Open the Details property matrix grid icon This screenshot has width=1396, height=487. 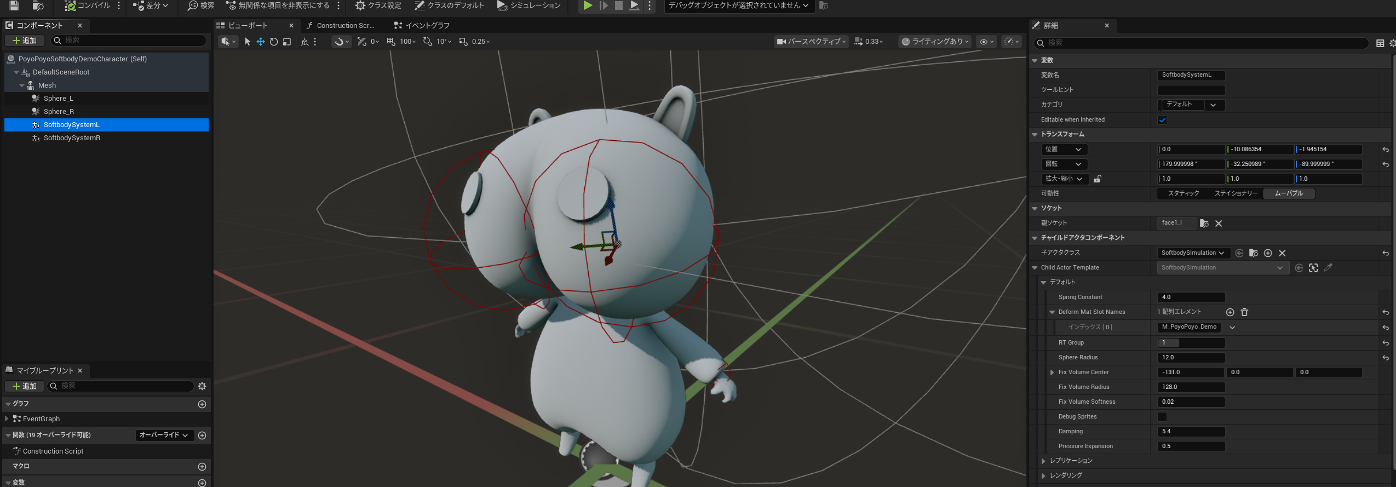coord(1380,43)
